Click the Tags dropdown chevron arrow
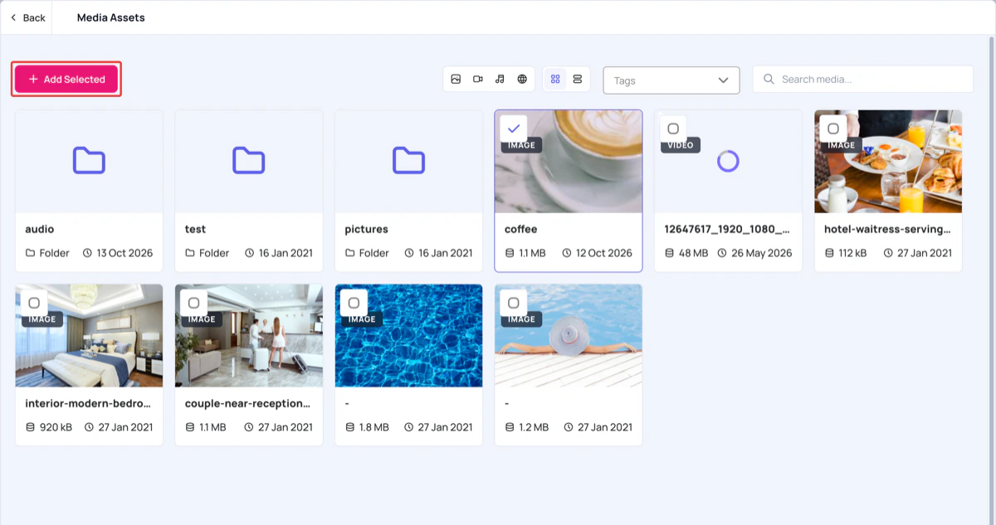The width and height of the screenshot is (996, 525). 722,80
